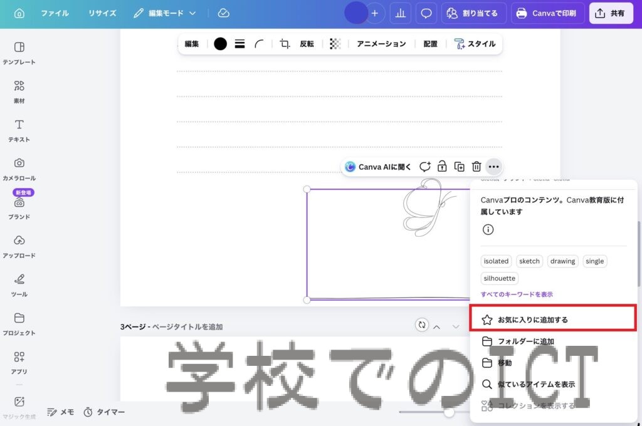
Task: Click the up chevron beside page 3 title
Action: pos(437,326)
